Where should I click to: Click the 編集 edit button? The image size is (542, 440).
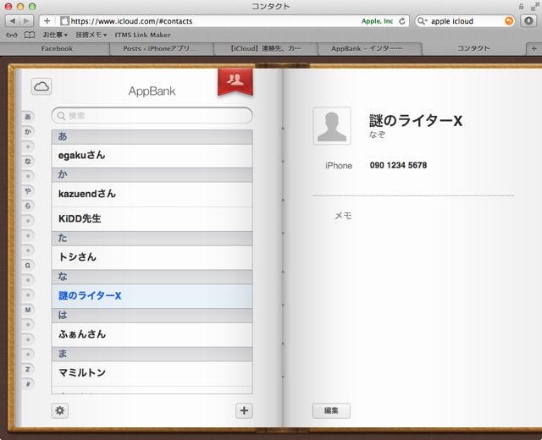click(x=331, y=410)
